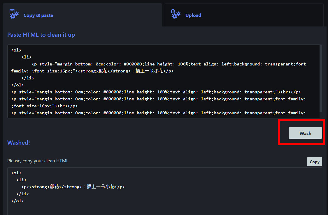The image size is (328, 215).
Task: Place cursor on opening <ol> in input box
Action: coord(16,50)
